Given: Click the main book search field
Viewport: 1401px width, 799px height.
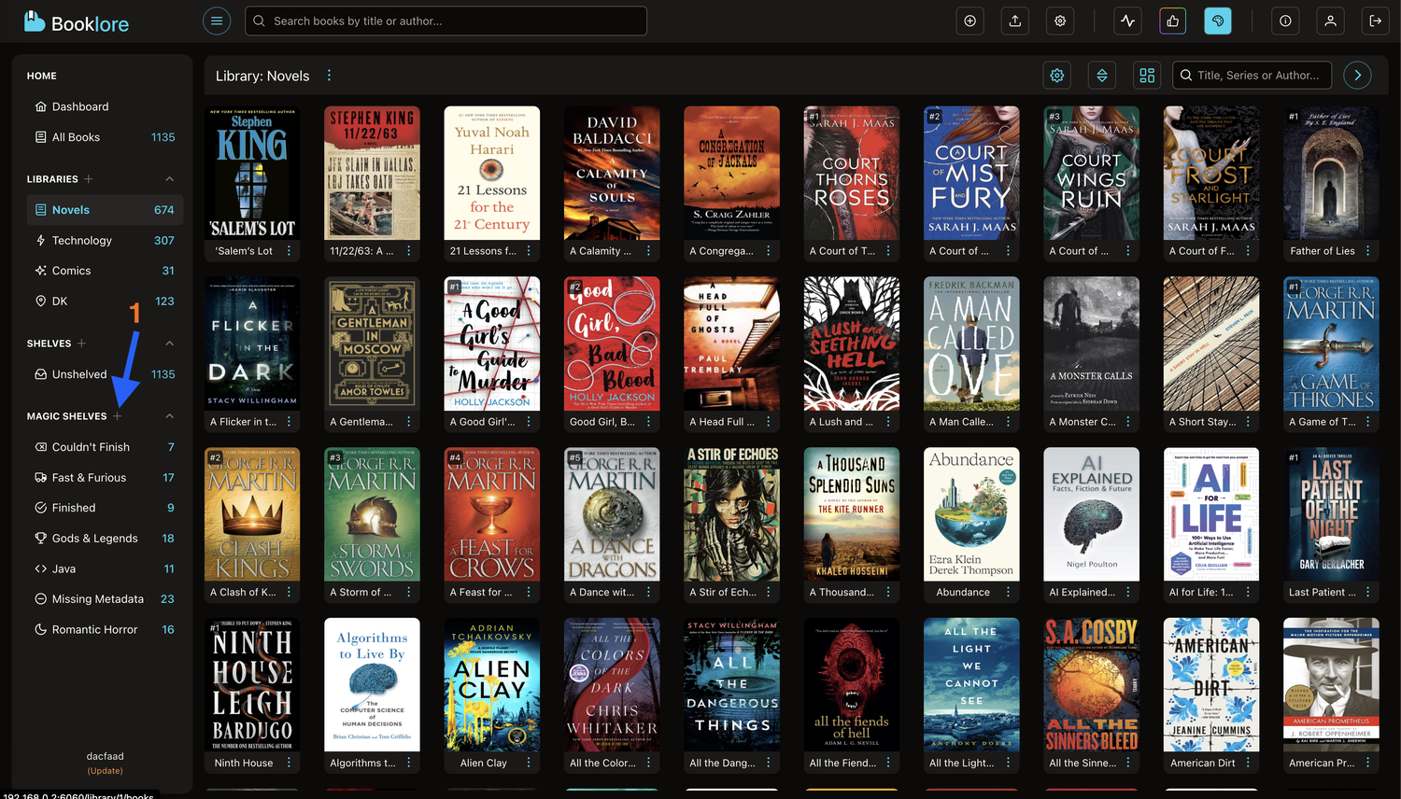Looking at the screenshot, I should click(x=448, y=21).
